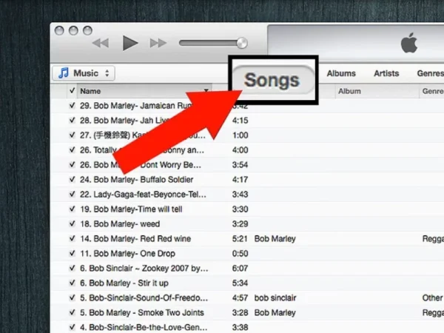
Task: Close the iTunes window
Action: pos(59,30)
